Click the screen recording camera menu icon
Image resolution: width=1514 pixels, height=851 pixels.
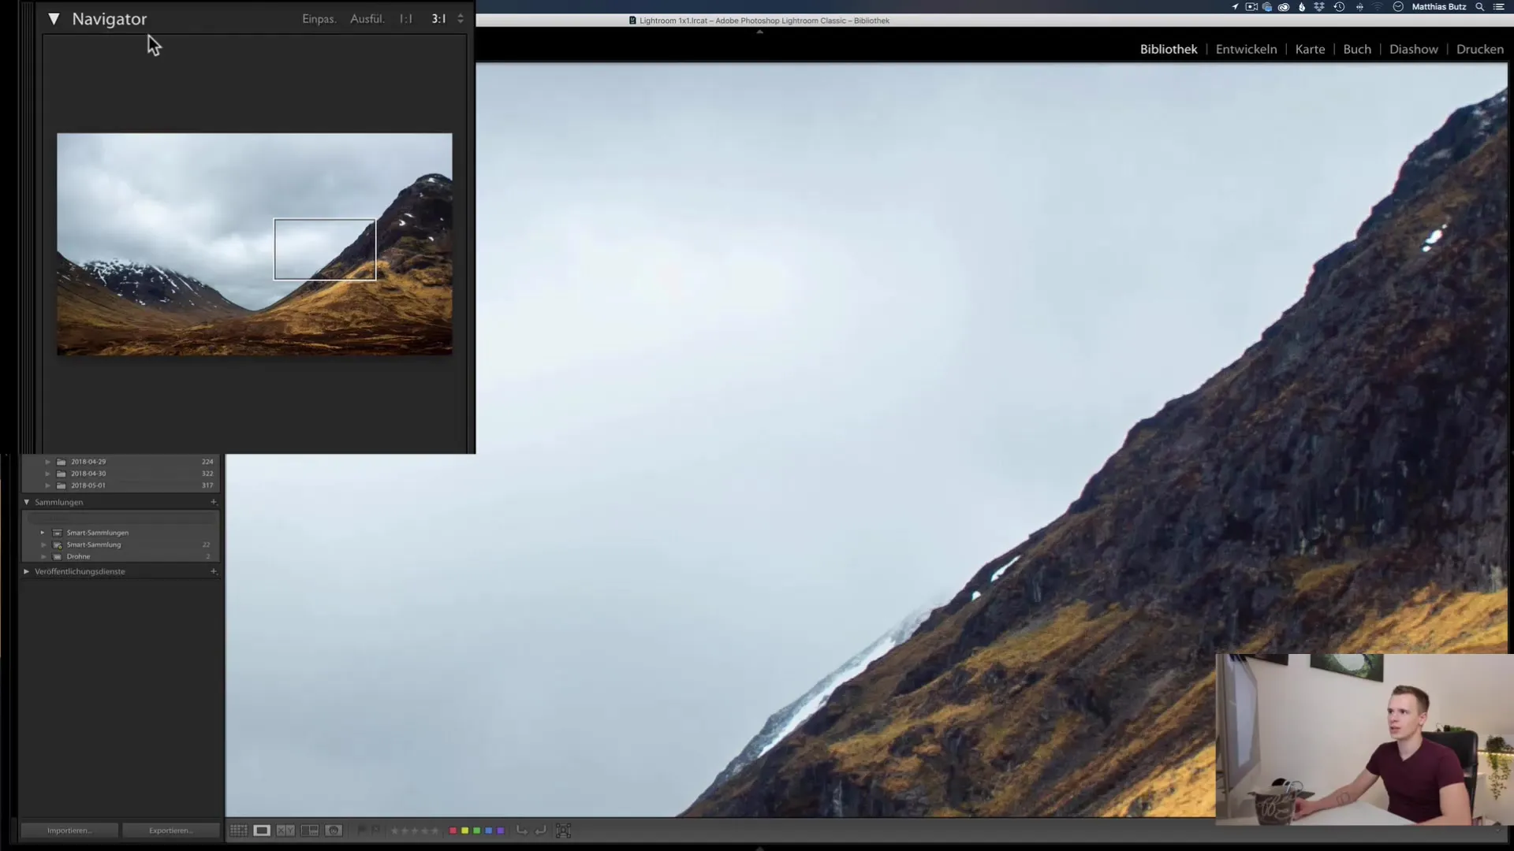[x=1251, y=6]
